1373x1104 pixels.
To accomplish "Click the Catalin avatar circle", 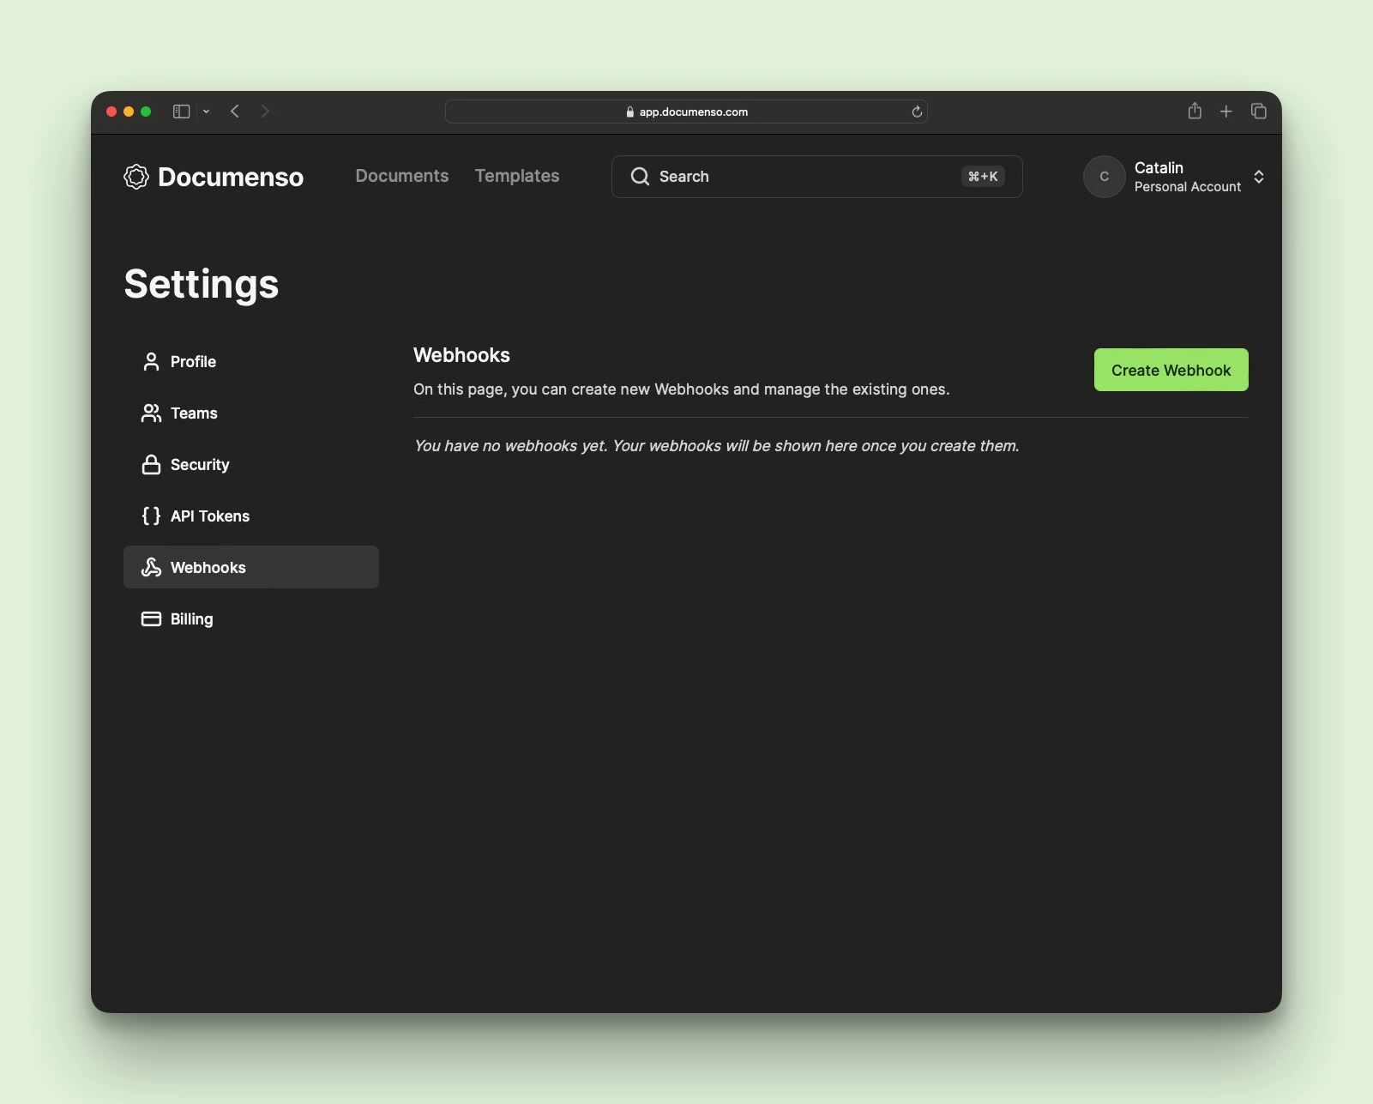I will 1104,177.
